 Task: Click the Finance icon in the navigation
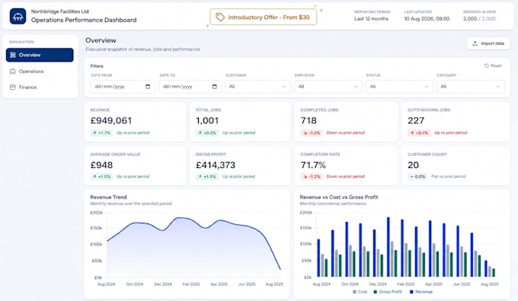[12, 87]
